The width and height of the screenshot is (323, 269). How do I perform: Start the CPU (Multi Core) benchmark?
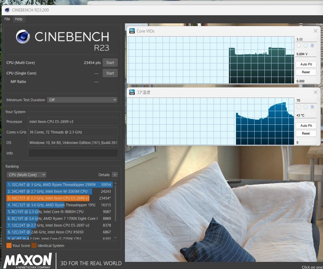click(110, 63)
